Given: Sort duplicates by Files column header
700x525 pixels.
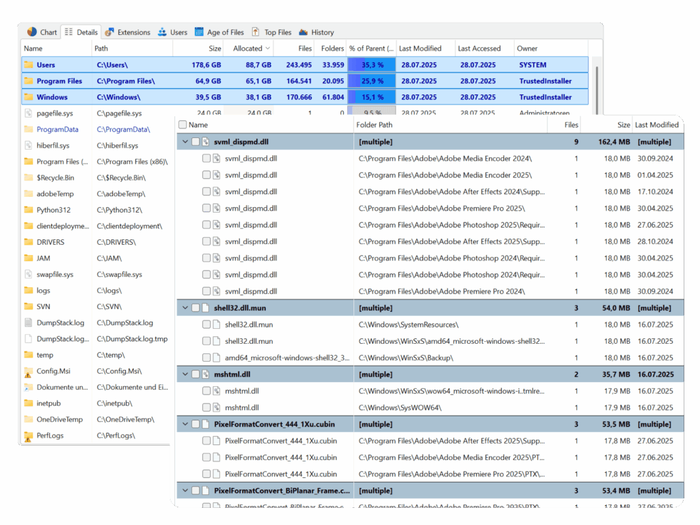Looking at the screenshot, I should 564,124.
